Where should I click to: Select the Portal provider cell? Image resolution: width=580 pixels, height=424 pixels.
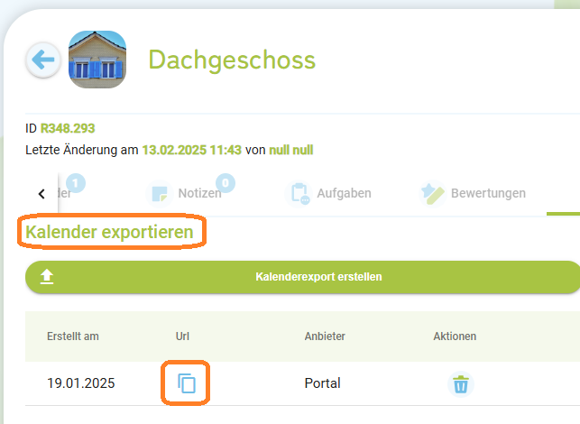[x=323, y=383]
